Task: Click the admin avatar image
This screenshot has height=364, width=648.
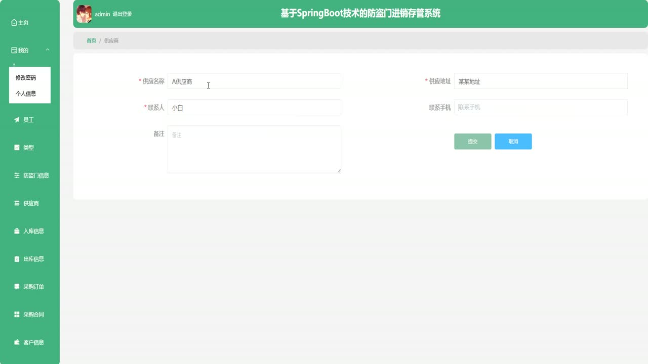Action: pos(84,14)
